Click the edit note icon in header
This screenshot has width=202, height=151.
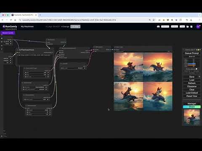point(191,26)
